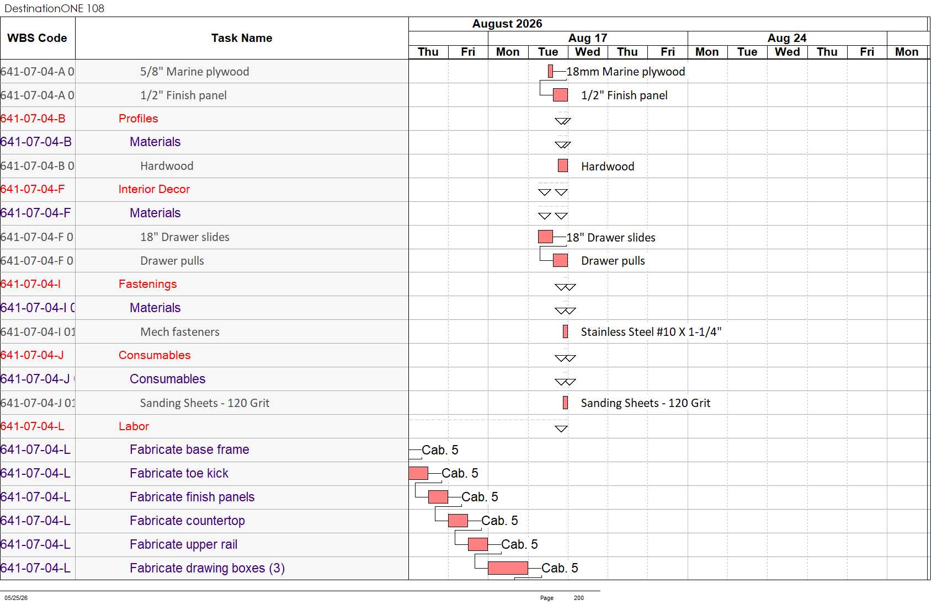Select Fabricate drawing boxes (3) task name
931x605 pixels.
[x=207, y=568]
